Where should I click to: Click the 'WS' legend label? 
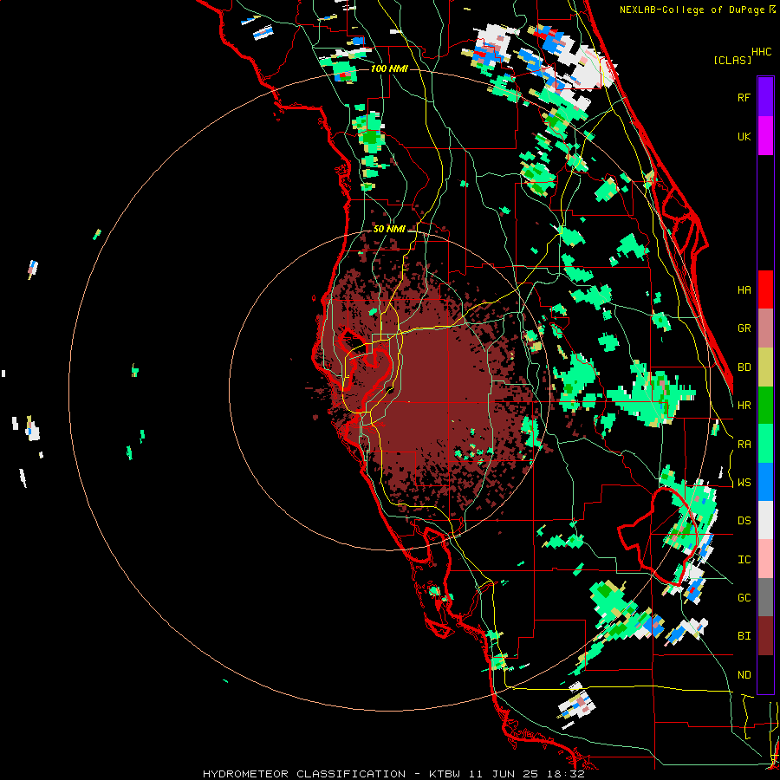[744, 483]
